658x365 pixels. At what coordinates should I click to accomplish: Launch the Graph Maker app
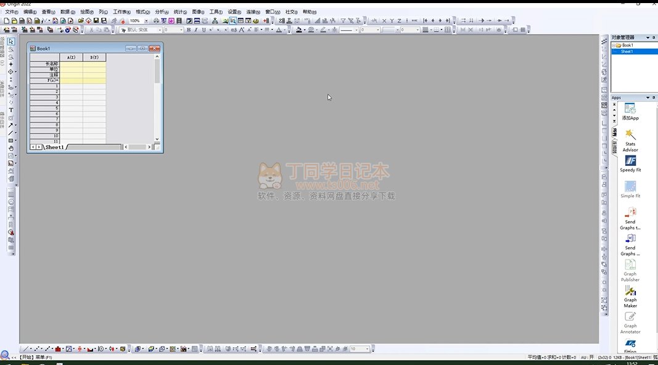tap(630, 297)
